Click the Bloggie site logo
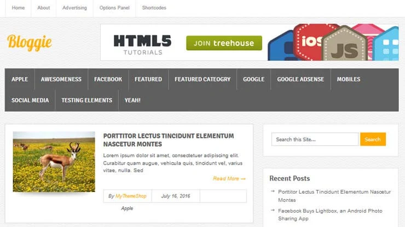The width and height of the screenshot is (405, 227). tap(30, 43)
